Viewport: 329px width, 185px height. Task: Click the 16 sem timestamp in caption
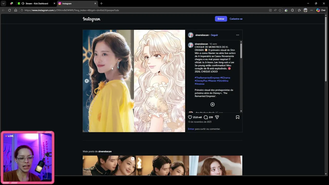click(213, 44)
